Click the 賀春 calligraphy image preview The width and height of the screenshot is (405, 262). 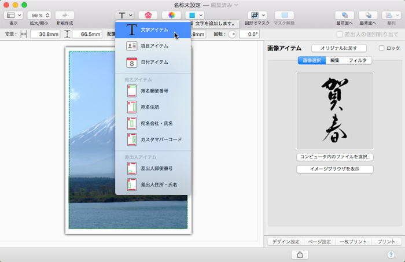(x=334, y=110)
